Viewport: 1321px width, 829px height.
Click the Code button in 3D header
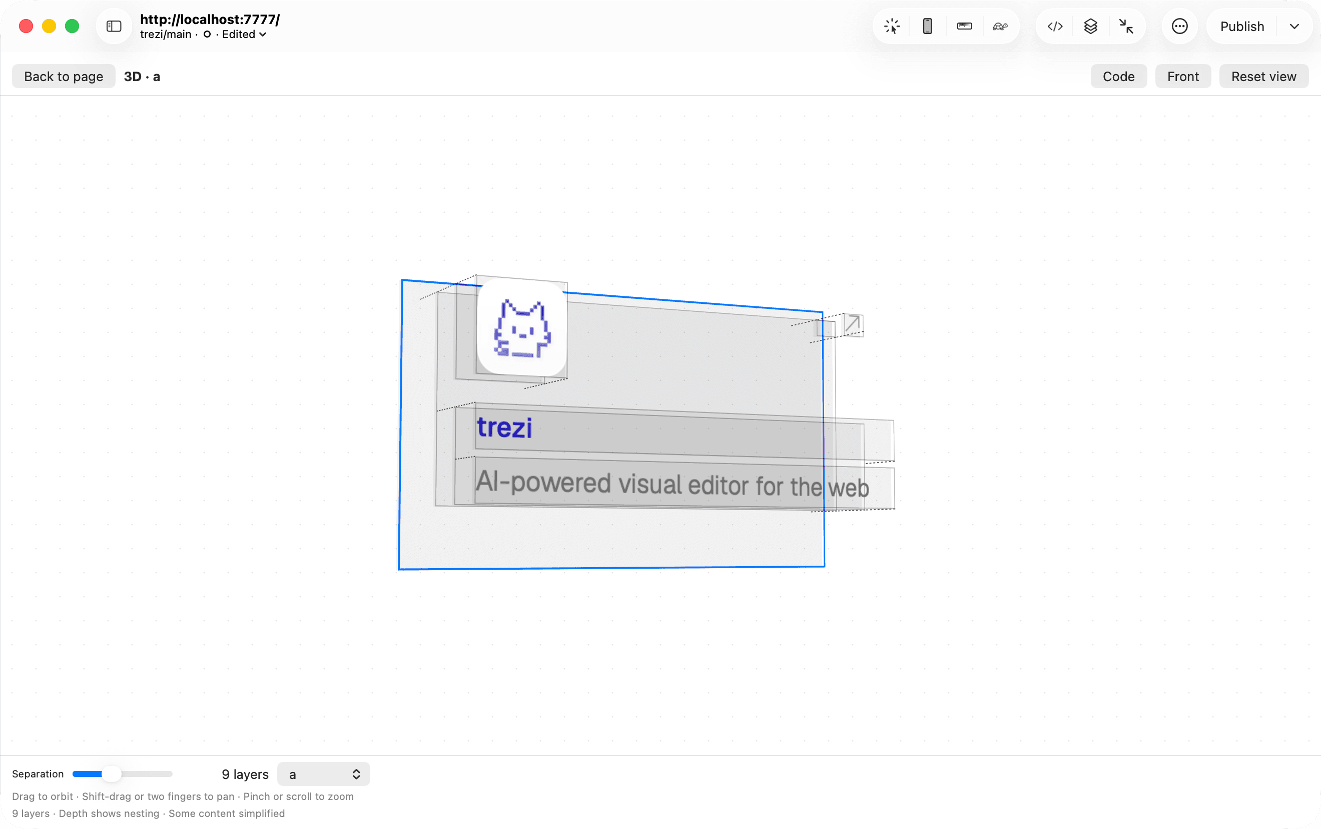click(x=1118, y=76)
